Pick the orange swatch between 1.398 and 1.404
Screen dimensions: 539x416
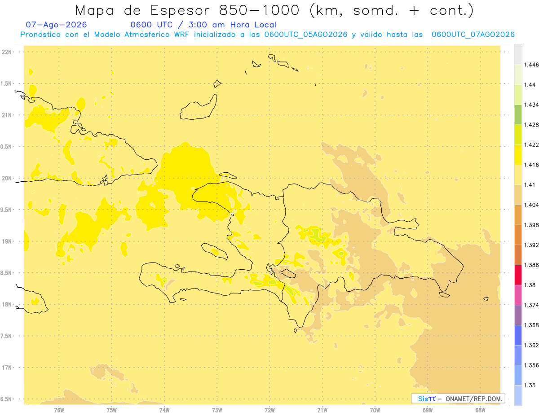pyautogui.click(x=518, y=215)
